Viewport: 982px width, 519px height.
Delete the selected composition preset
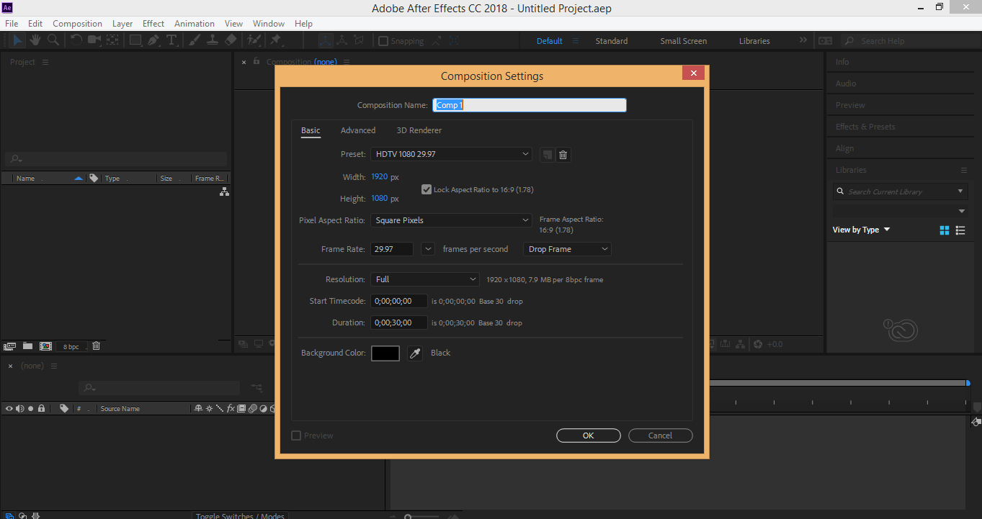(x=563, y=154)
